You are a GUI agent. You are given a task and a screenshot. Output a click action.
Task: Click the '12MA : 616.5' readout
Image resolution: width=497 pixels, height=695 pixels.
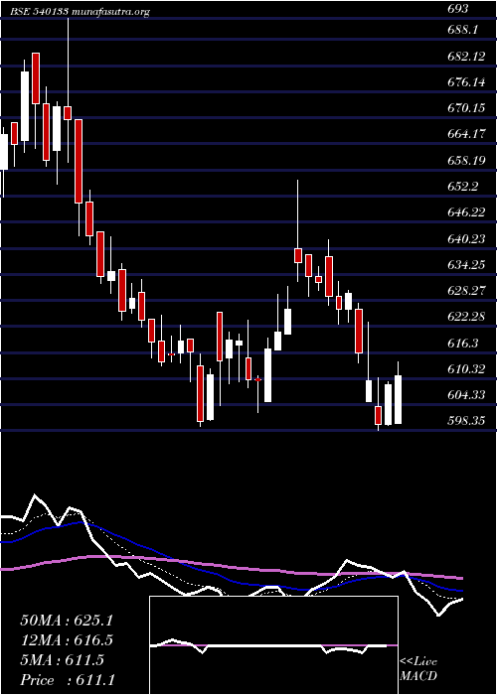(x=67, y=640)
